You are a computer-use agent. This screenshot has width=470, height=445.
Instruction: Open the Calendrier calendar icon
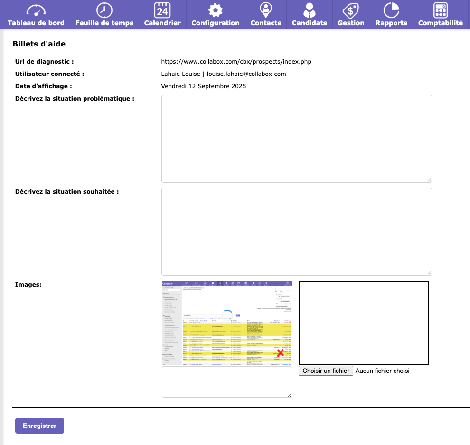point(162,10)
